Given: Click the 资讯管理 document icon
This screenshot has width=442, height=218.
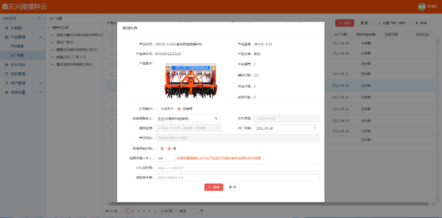Looking at the screenshot, I should (x=7, y=74).
